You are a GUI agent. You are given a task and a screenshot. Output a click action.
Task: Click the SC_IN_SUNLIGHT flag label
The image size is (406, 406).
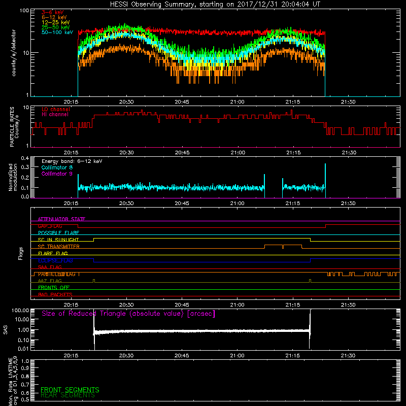point(58,240)
